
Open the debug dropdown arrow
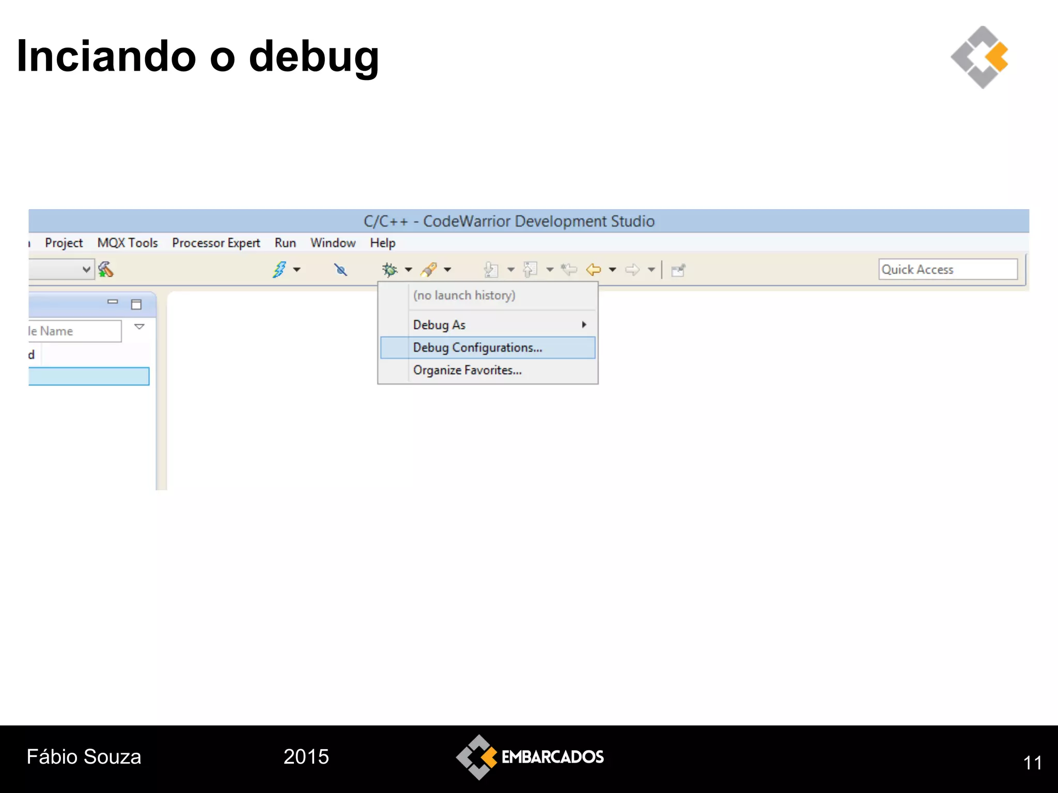(x=408, y=269)
